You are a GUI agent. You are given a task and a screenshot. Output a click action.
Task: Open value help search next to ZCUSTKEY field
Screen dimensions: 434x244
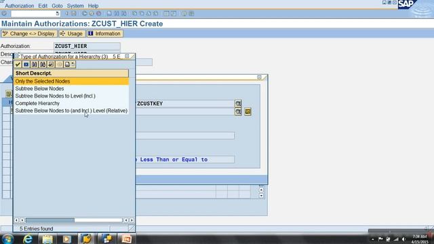(x=238, y=104)
